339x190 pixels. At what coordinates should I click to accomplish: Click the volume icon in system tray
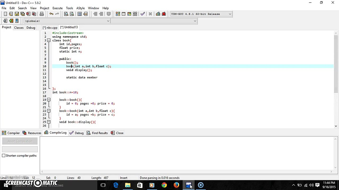(x=311, y=185)
